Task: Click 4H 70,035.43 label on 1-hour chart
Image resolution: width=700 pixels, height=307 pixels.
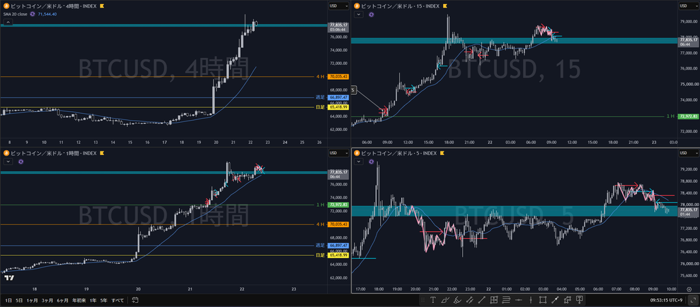Action: [x=338, y=224]
